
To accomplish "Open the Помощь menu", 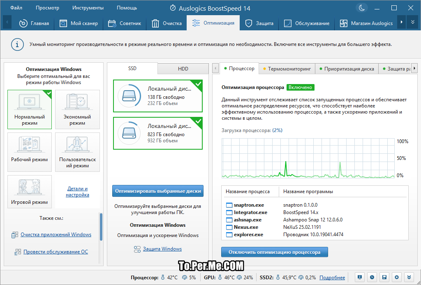I will [x=127, y=8].
